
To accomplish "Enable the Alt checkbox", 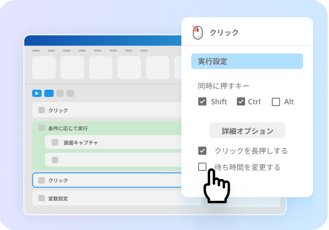I will click(276, 102).
